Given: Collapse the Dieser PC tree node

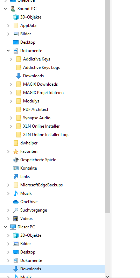Looking at the screenshot, I should pos(6,227).
